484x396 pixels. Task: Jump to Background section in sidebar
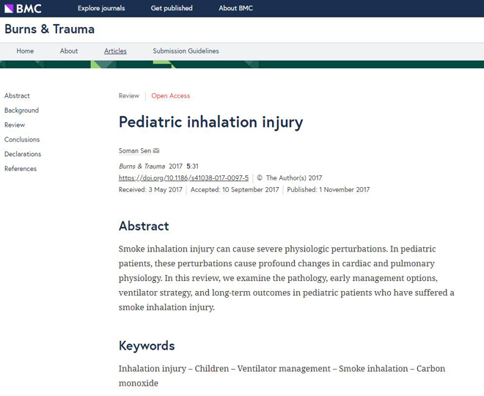pyautogui.click(x=21, y=110)
